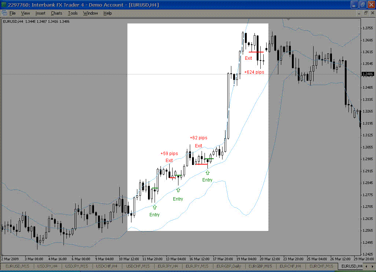Switch to the EURJPY,H4 chart tab
The width and height of the screenshot is (376, 272).
[x=168, y=266]
